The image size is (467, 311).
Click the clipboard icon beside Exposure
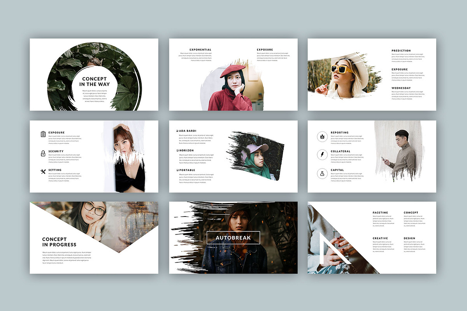pyautogui.click(x=43, y=134)
